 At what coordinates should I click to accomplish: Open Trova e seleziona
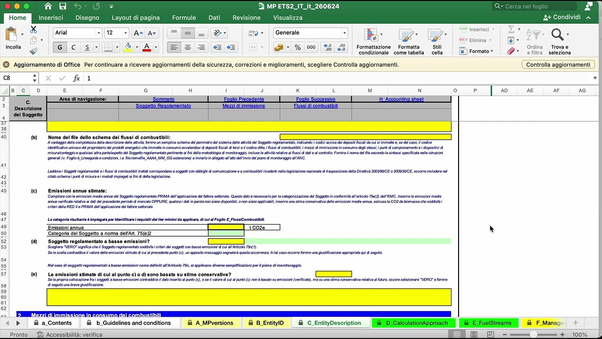(560, 41)
